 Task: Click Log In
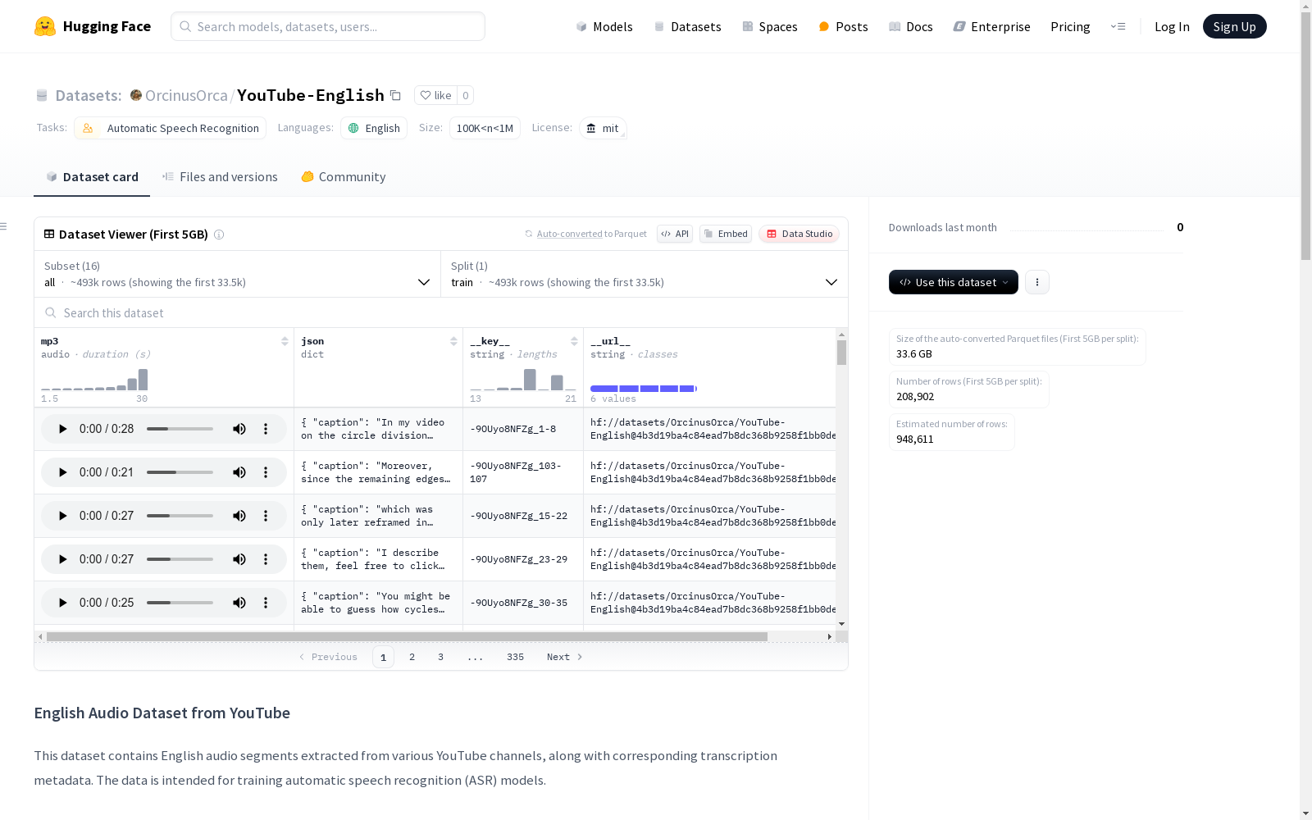pyautogui.click(x=1172, y=26)
